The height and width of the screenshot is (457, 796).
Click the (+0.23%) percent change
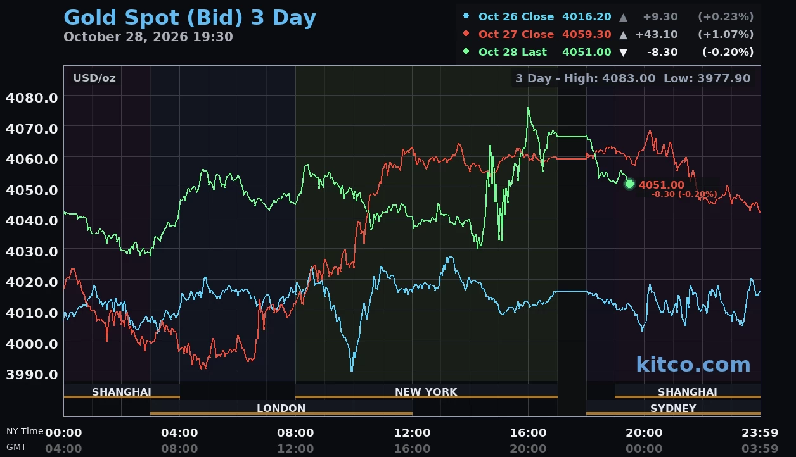[x=726, y=16]
